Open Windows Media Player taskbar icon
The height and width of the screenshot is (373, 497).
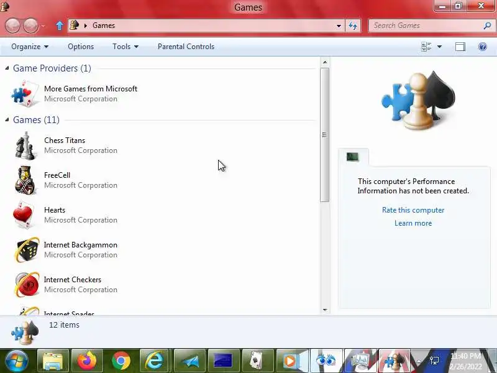[291, 361]
